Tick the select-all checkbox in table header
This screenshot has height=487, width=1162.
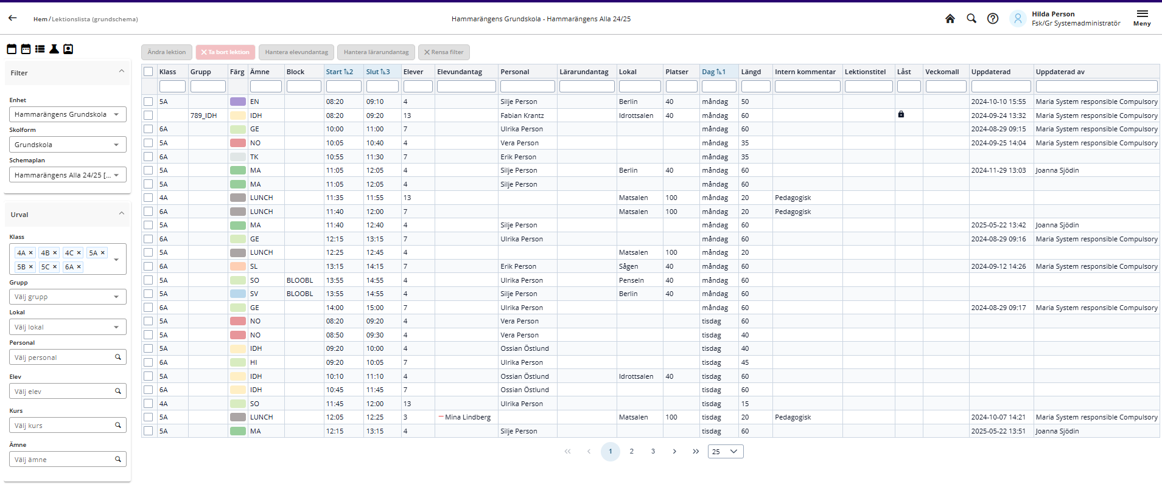(149, 72)
